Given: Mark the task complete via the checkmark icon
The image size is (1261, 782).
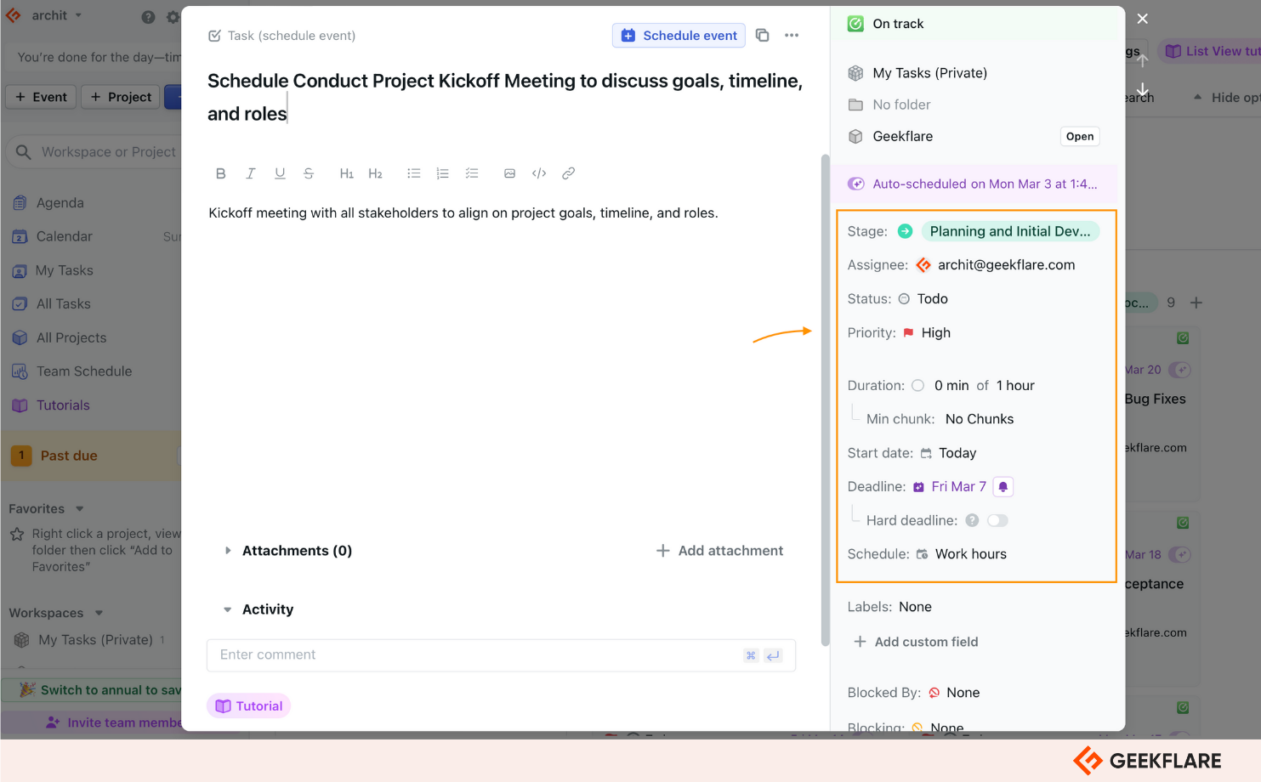Looking at the screenshot, I should 213,35.
